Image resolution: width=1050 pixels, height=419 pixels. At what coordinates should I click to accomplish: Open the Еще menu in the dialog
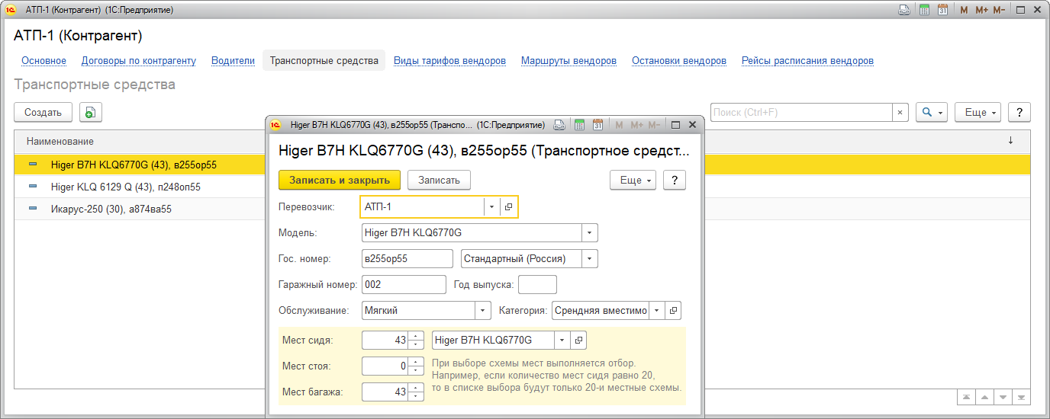point(633,180)
